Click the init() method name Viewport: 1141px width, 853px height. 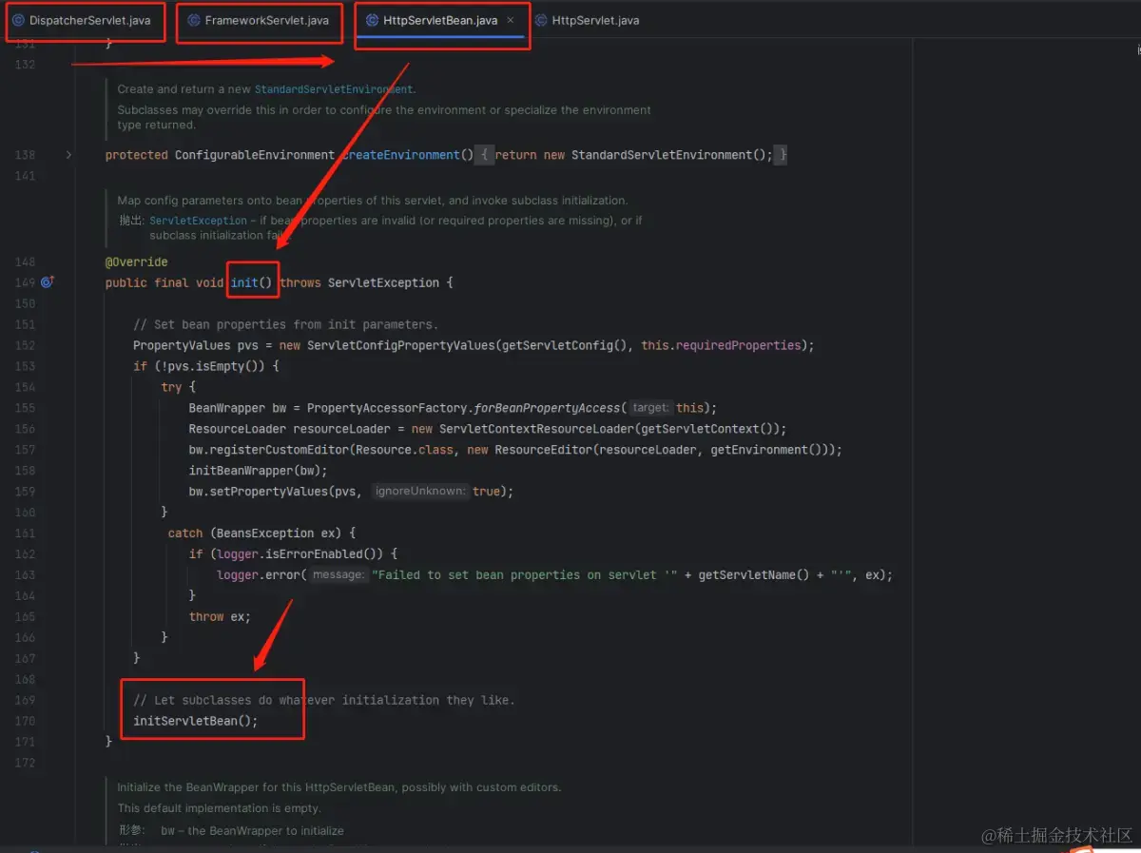[x=251, y=282]
